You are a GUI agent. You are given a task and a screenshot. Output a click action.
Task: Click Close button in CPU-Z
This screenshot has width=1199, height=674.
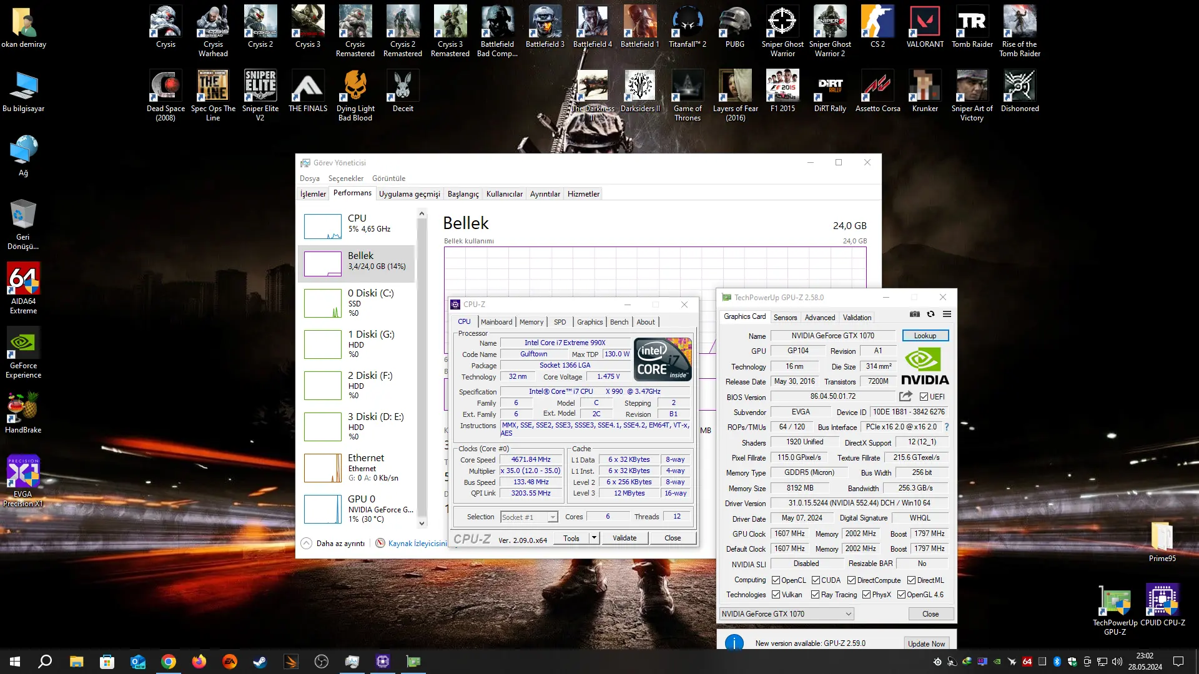pyautogui.click(x=673, y=538)
